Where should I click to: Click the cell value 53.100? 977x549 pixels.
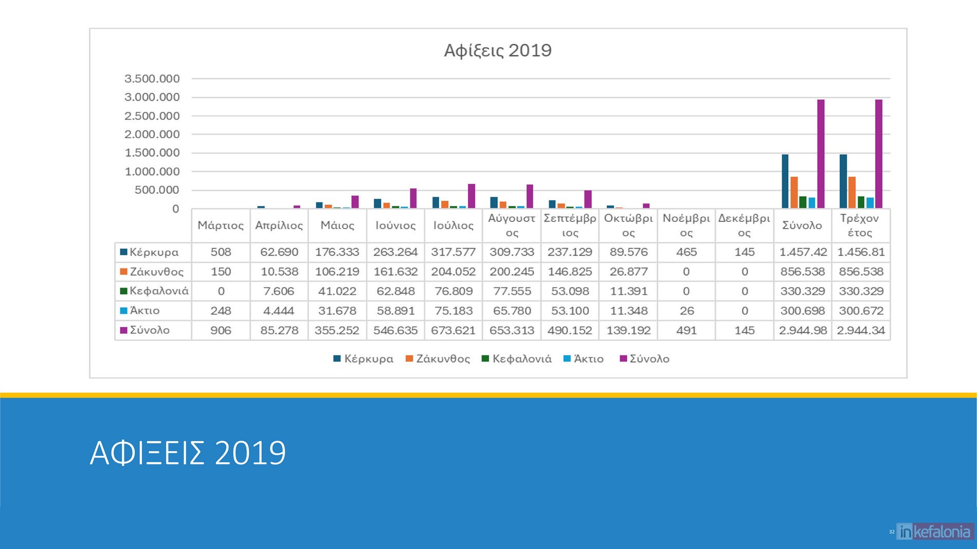pyautogui.click(x=570, y=311)
